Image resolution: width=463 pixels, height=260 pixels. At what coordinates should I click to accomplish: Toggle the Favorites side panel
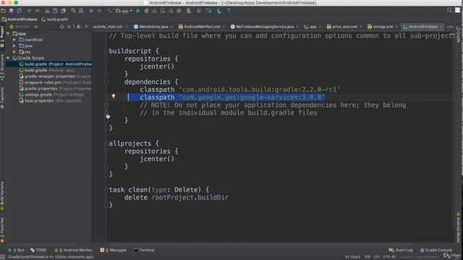tap(2, 230)
